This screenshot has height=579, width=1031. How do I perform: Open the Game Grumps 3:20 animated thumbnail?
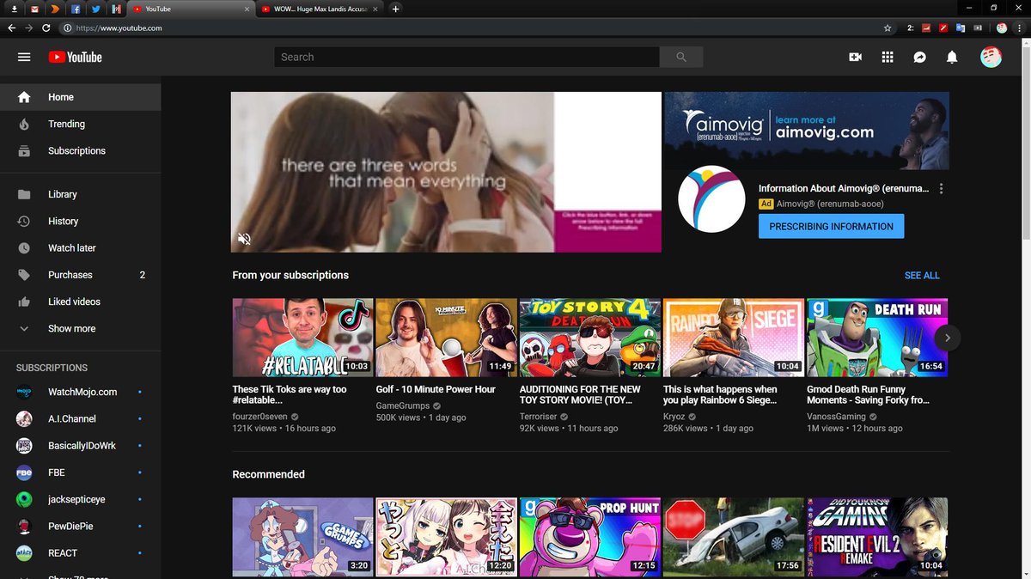click(302, 537)
